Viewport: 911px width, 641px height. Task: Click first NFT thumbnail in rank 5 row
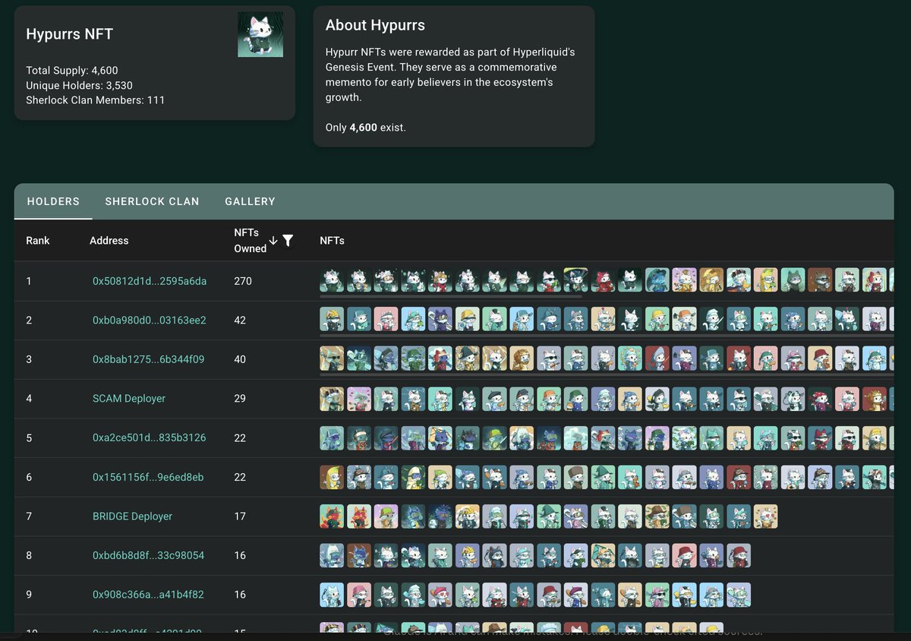(332, 438)
